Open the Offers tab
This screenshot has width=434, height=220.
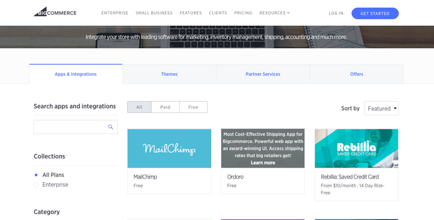[x=356, y=74]
